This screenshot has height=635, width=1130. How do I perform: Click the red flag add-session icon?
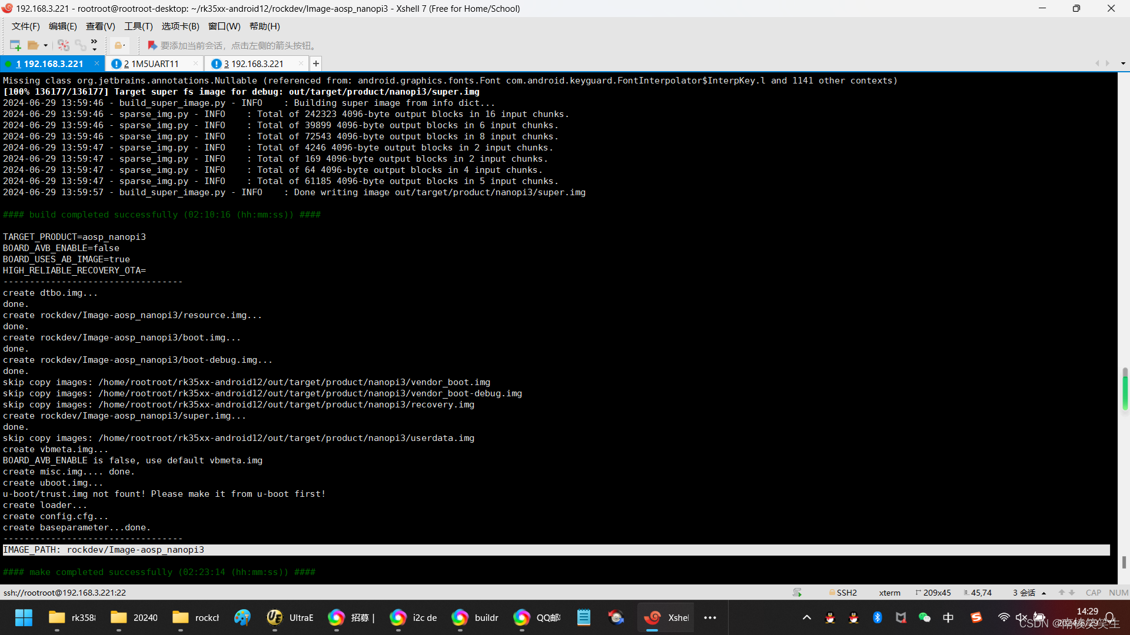(152, 45)
